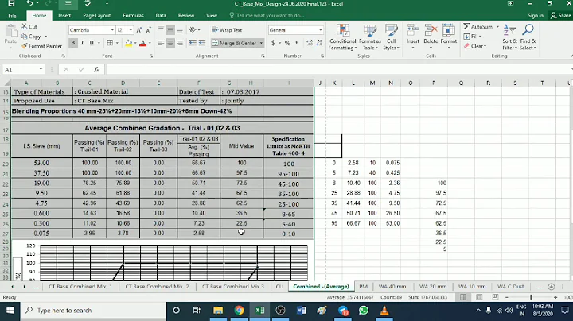Cut the selected cells
573x321 pixels.
[29, 27]
